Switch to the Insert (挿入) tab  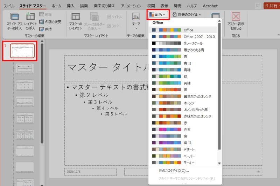(70, 6)
